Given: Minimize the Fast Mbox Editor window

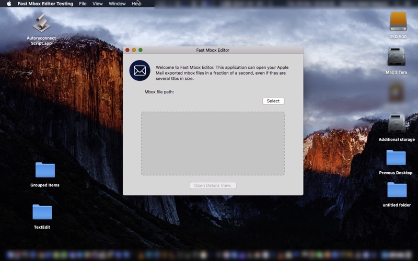Looking at the screenshot, I should click(134, 50).
